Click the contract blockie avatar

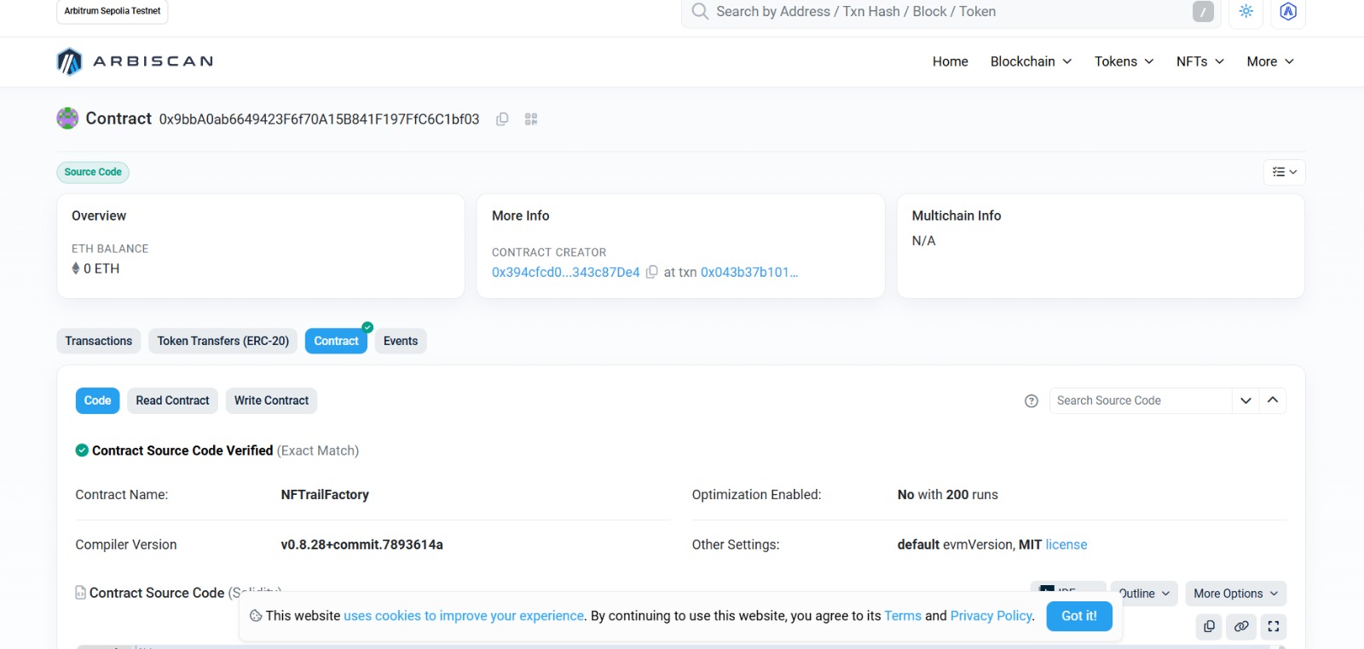[67, 118]
